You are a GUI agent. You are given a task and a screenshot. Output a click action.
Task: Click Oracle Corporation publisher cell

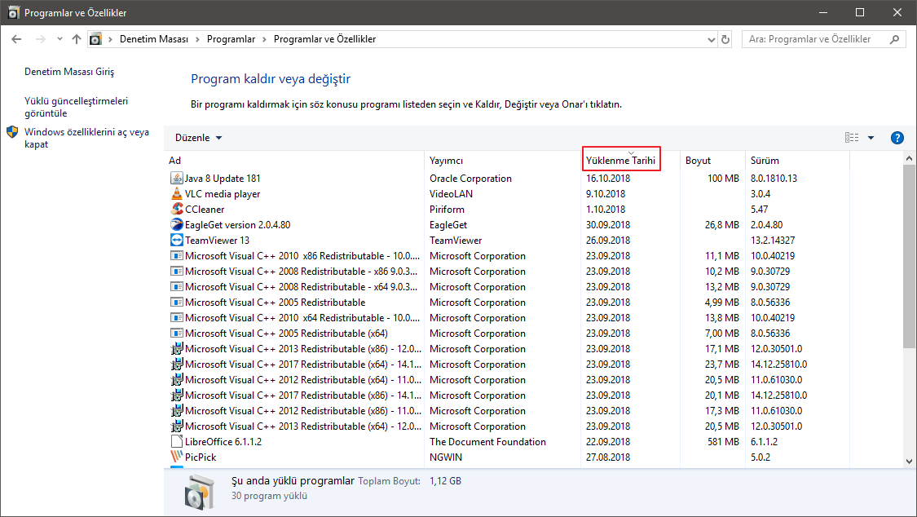point(470,178)
